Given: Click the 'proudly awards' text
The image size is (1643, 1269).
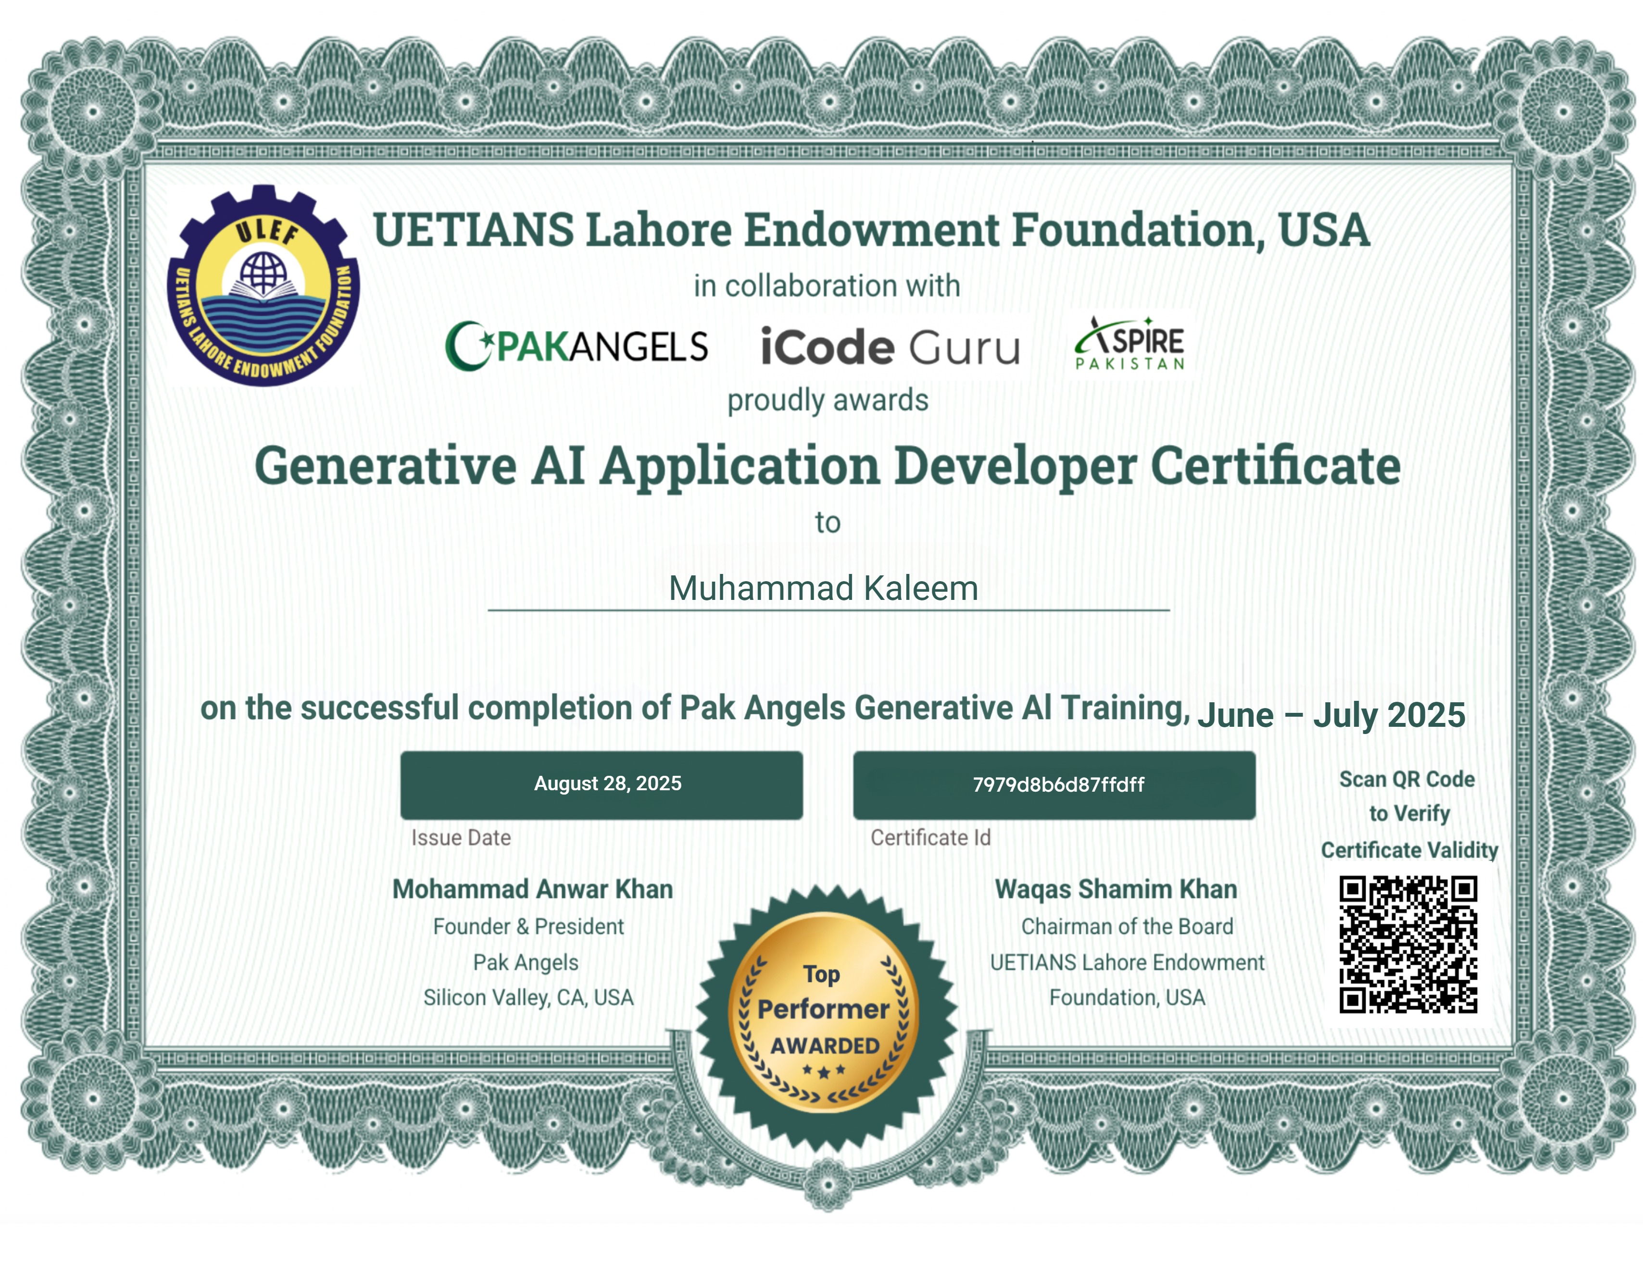Looking at the screenshot, I should click(828, 400).
